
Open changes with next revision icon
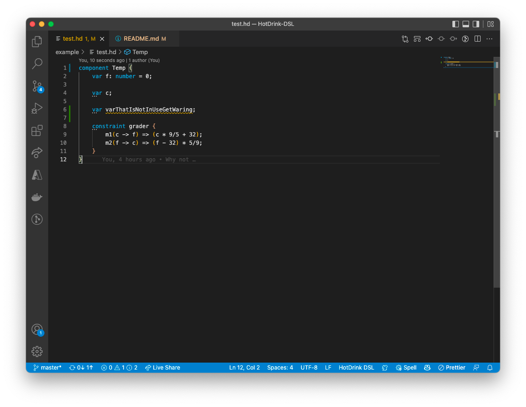(x=453, y=39)
